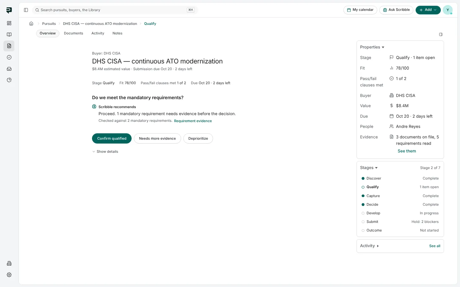Click 'In progress' status for Develop

pyautogui.click(x=429, y=213)
